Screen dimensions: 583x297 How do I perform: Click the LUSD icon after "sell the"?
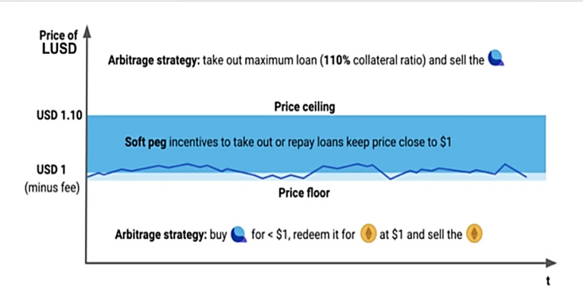click(496, 60)
